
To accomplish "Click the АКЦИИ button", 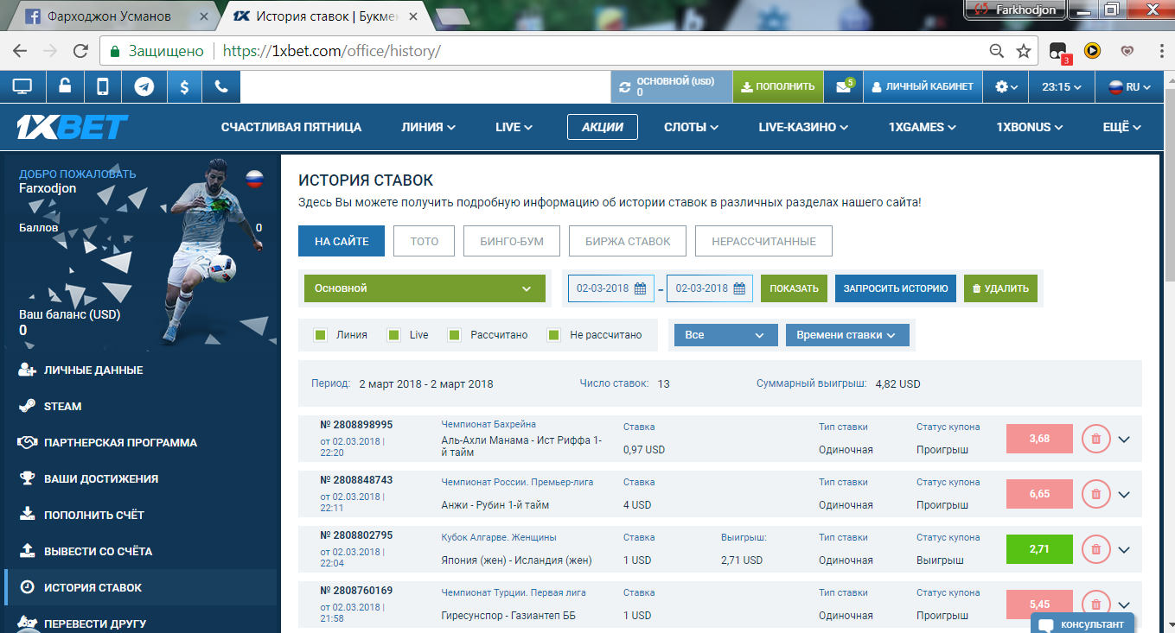I will (603, 127).
